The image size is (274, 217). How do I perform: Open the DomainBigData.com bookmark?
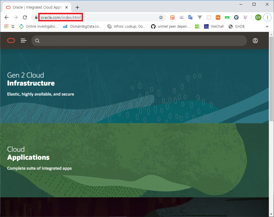point(82,26)
